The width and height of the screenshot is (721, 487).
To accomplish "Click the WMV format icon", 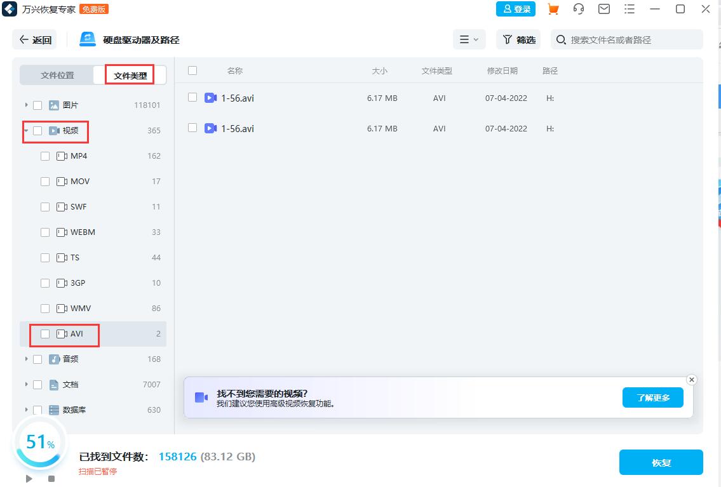I will (x=62, y=309).
